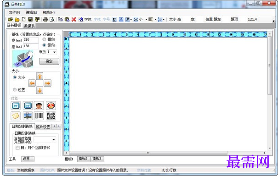The height and width of the screenshot is (176, 278).
Task: Enable 日、月个位数时补0 checkbox
Action: [x=17, y=148]
